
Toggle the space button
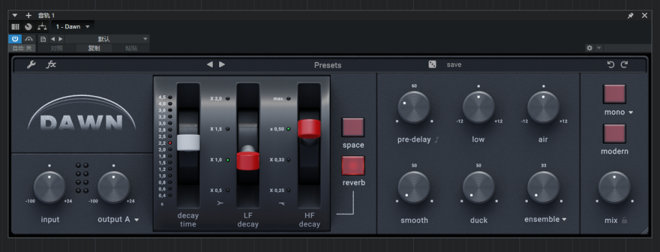coord(353,127)
